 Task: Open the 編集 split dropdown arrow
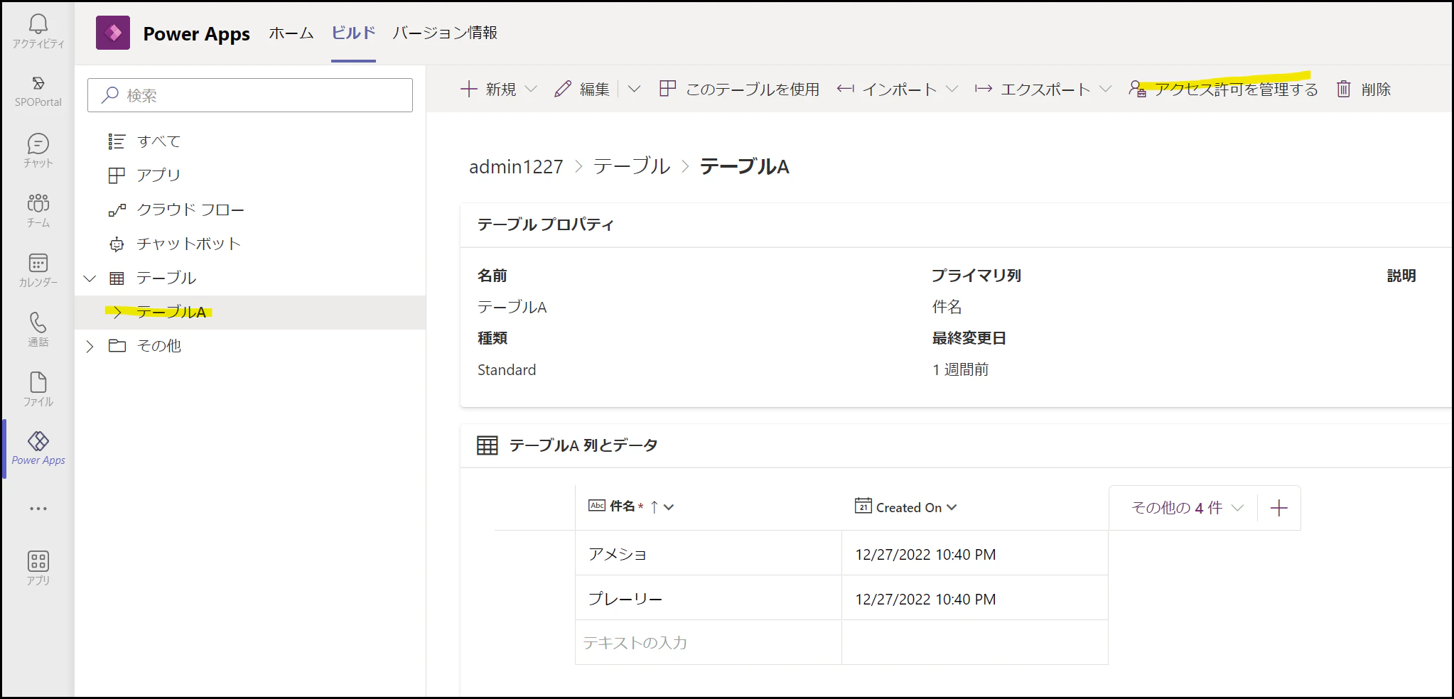click(x=635, y=89)
